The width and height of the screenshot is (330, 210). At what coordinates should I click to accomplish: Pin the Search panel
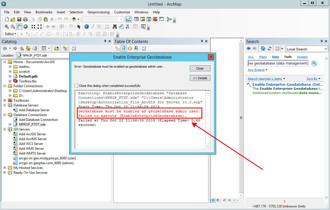click(322, 41)
